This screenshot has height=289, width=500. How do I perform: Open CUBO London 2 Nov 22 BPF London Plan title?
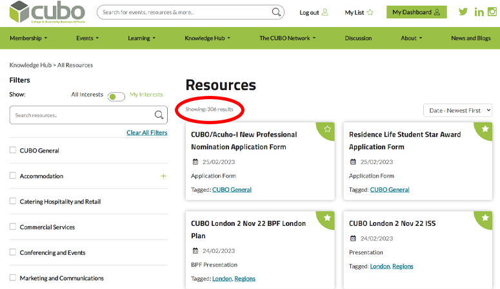pos(248,230)
